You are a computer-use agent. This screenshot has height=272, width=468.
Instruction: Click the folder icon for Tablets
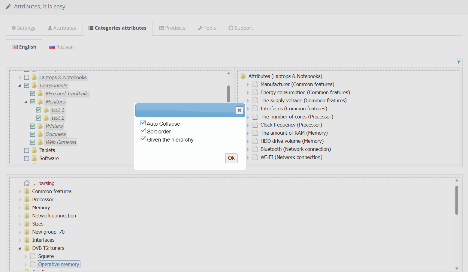(34, 150)
